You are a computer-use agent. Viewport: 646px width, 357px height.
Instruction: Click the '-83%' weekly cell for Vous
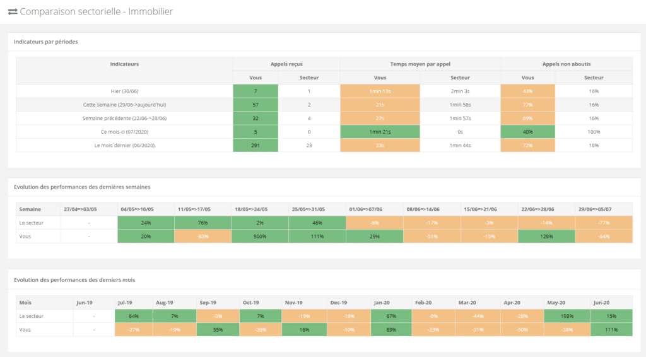coord(203,237)
